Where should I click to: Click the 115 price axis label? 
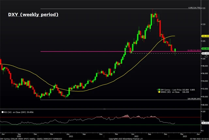[204, 8]
